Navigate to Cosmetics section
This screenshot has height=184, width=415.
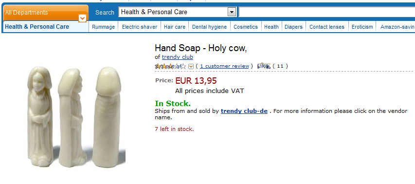click(246, 27)
